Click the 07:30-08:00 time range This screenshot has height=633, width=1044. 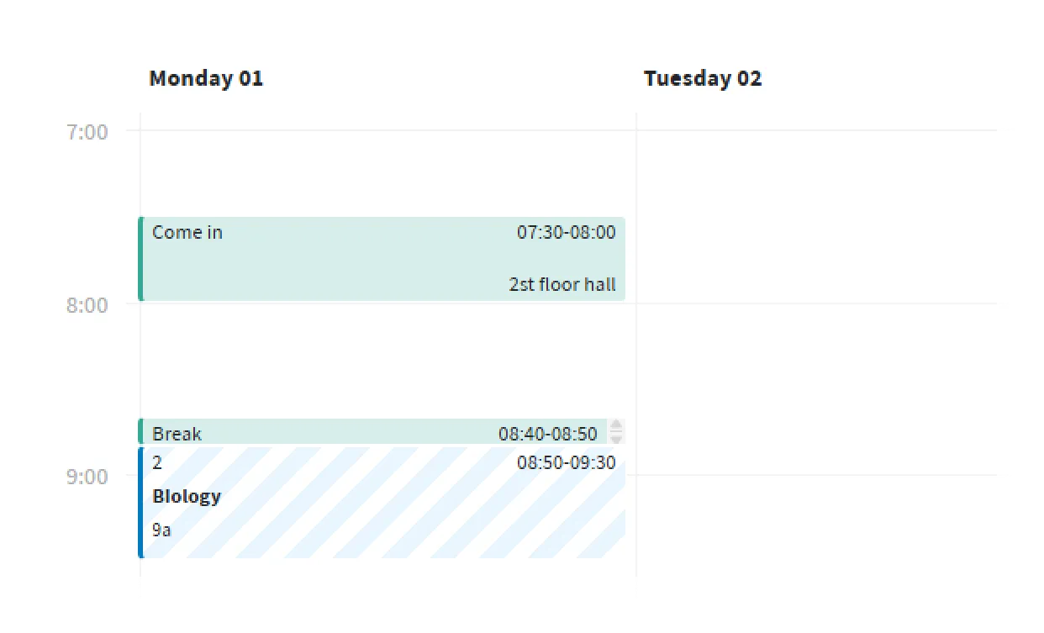[x=566, y=233]
